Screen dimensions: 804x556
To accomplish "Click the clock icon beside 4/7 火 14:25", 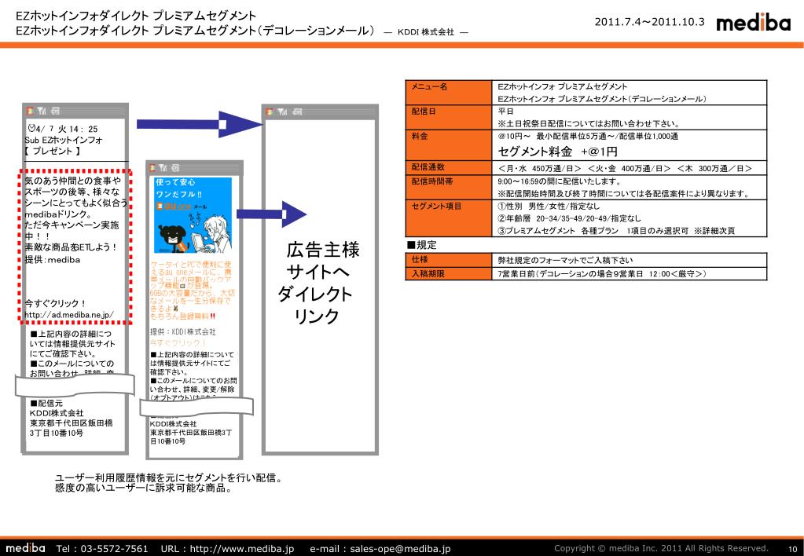I will [31, 128].
